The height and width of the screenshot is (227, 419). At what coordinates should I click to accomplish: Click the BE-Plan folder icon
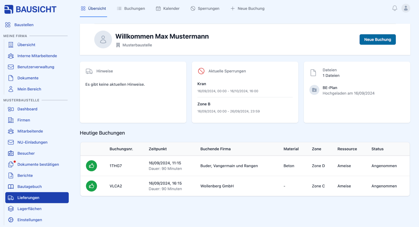[314, 90]
